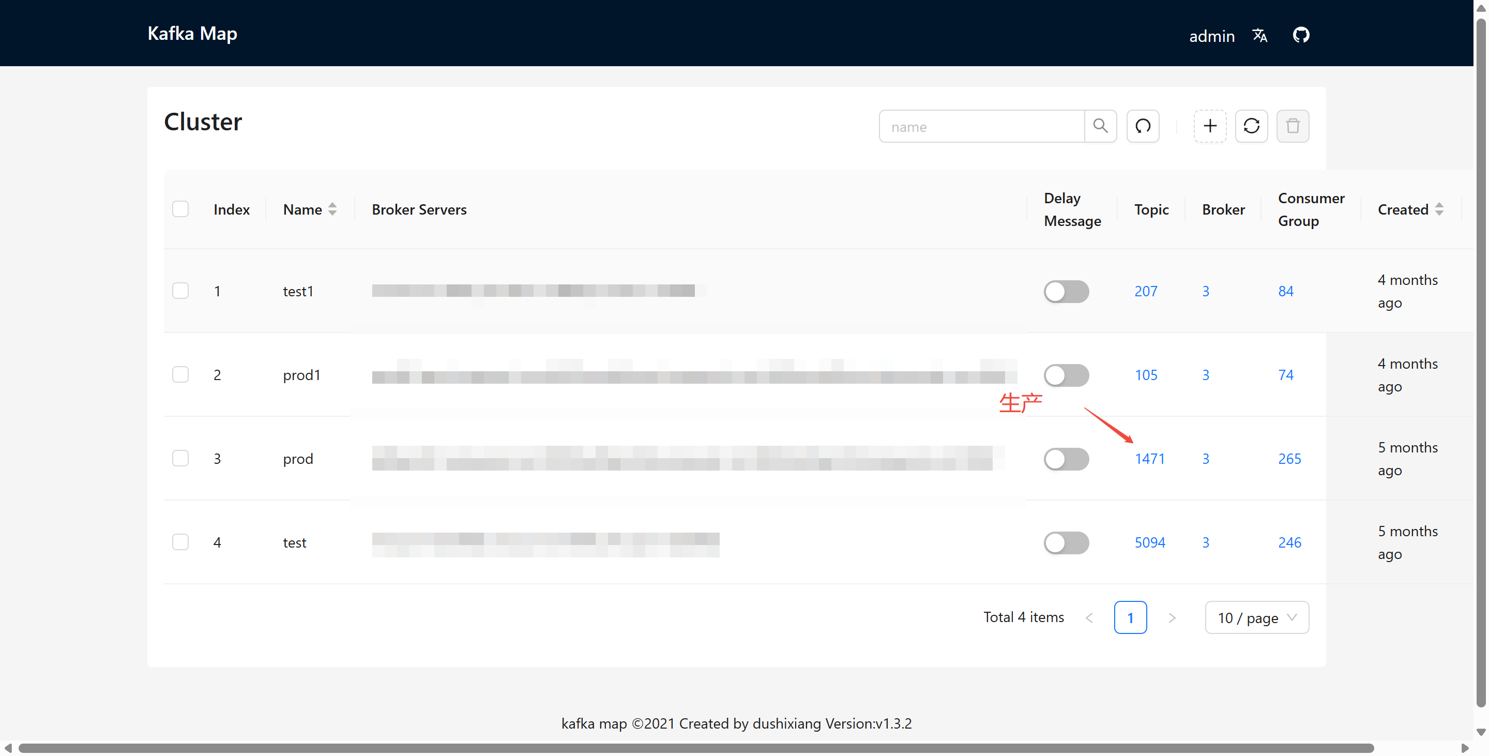Click the name search input field
1489x756 pixels.
[x=981, y=127]
